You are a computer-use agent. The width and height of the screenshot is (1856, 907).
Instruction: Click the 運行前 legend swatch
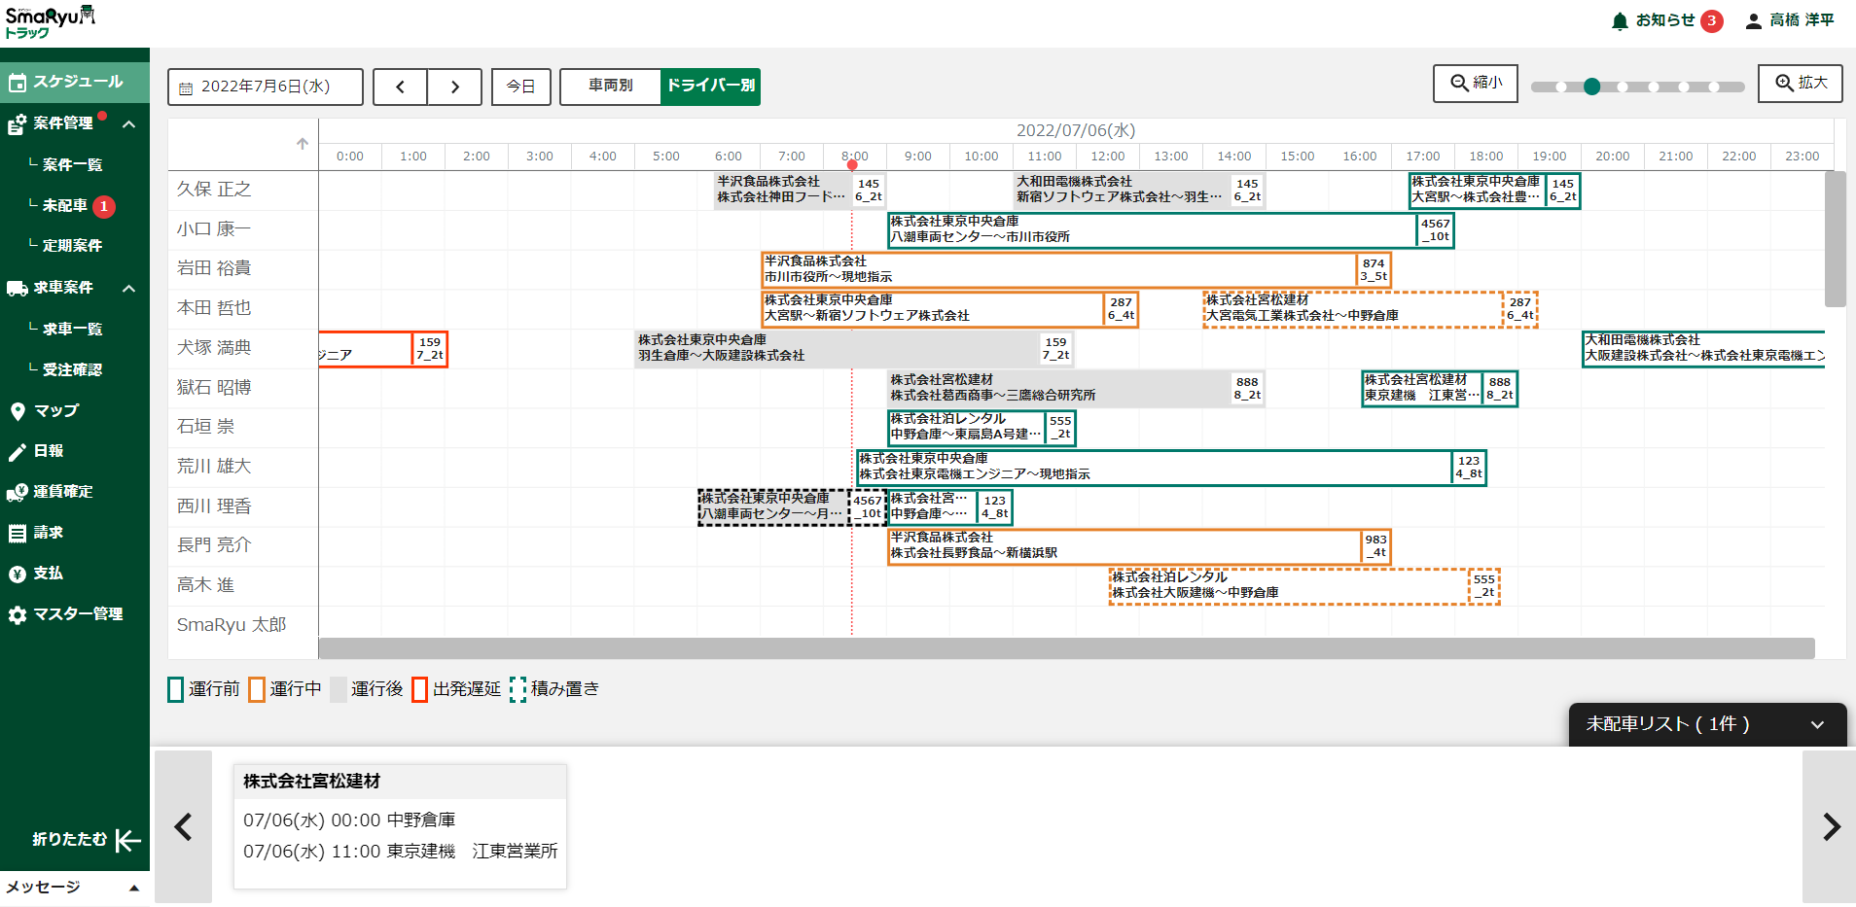click(x=176, y=689)
